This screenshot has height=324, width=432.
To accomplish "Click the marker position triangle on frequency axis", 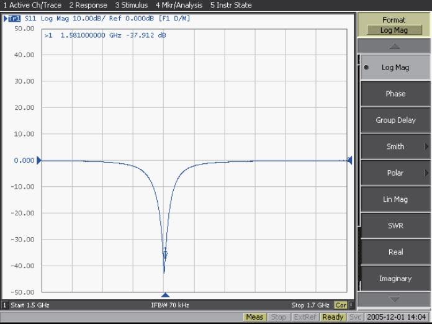I will pyautogui.click(x=165, y=295).
